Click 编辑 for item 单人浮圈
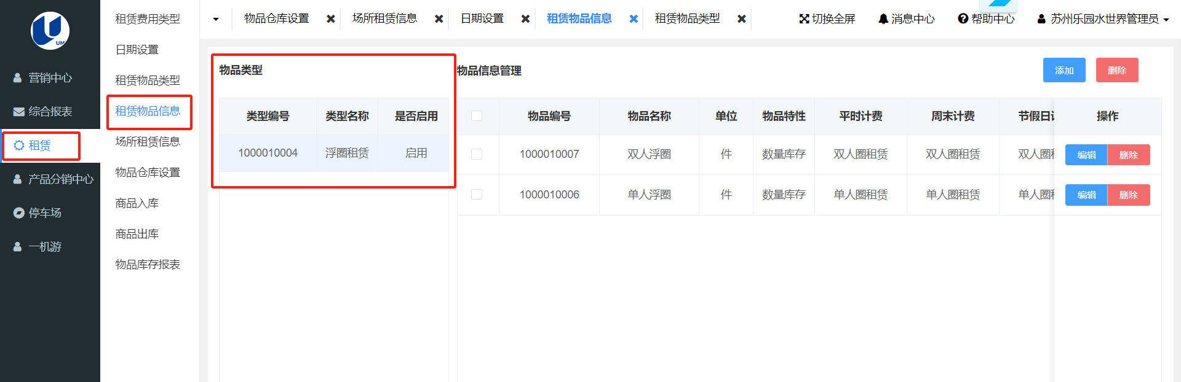This screenshot has width=1181, height=382. (1086, 195)
